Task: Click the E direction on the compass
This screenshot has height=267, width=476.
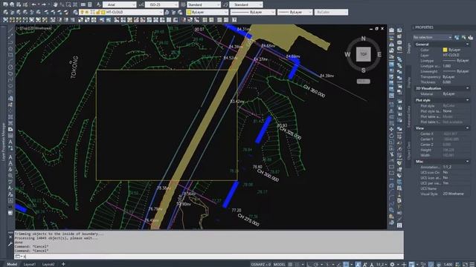Action: [x=379, y=54]
